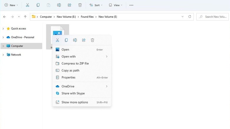Expand the Network tree node
230x129 pixels.
pos(3,55)
